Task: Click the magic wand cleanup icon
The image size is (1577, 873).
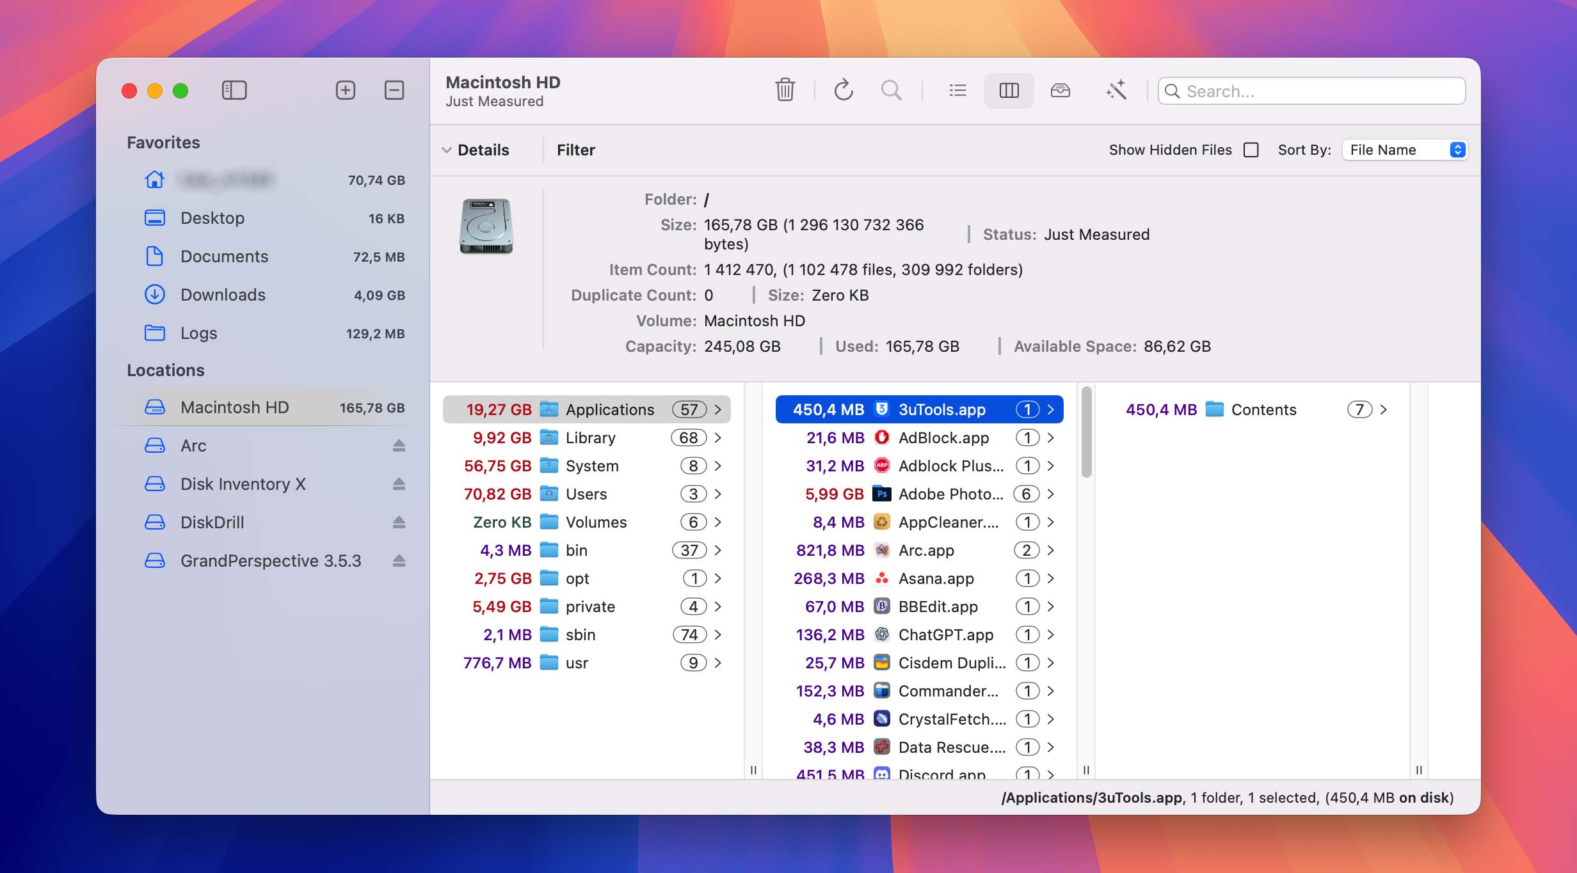Action: pyautogui.click(x=1116, y=90)
